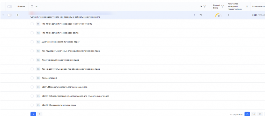Click the Content Score gauge showing 51

coord(218,15)
